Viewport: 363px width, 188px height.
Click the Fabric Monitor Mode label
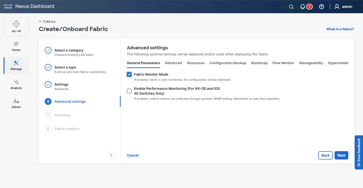click(151, 75)
